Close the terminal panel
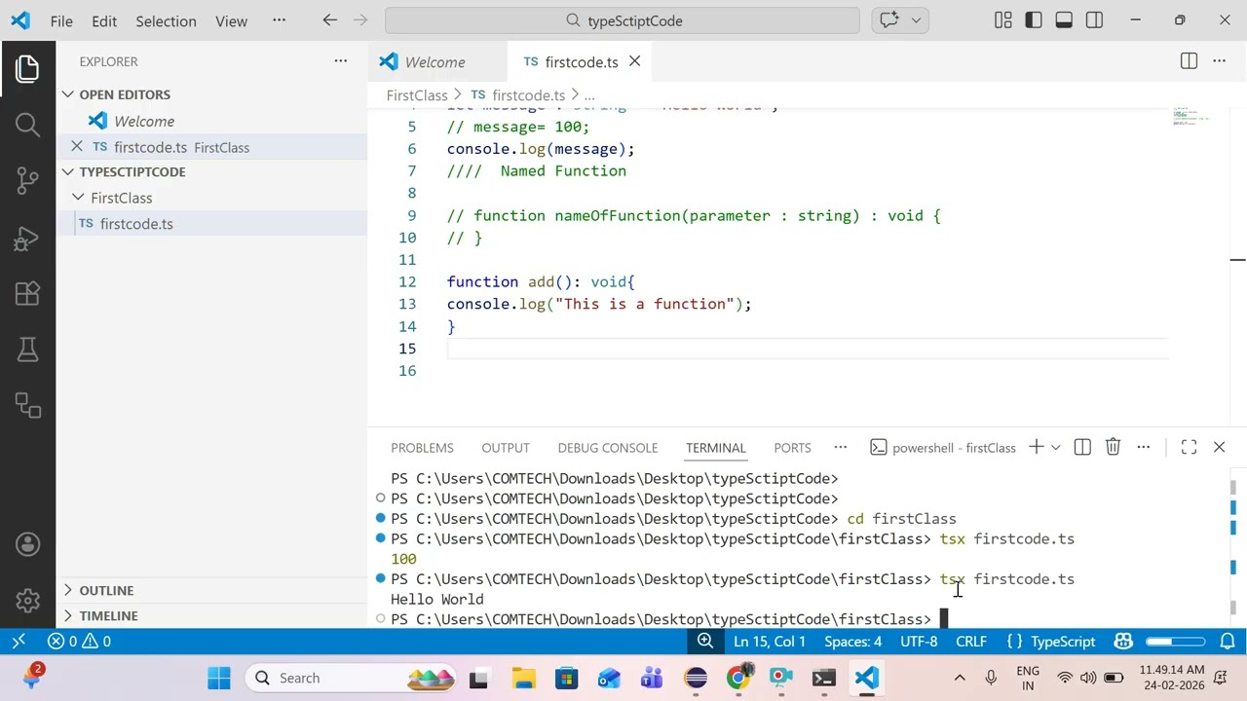The image size is (1247, 701). [x=1219, y=447]
